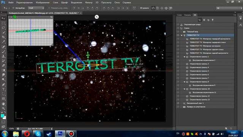Select Ограничение границ 13 row
This screenshot has height=137, width=243.
point(200,100)
